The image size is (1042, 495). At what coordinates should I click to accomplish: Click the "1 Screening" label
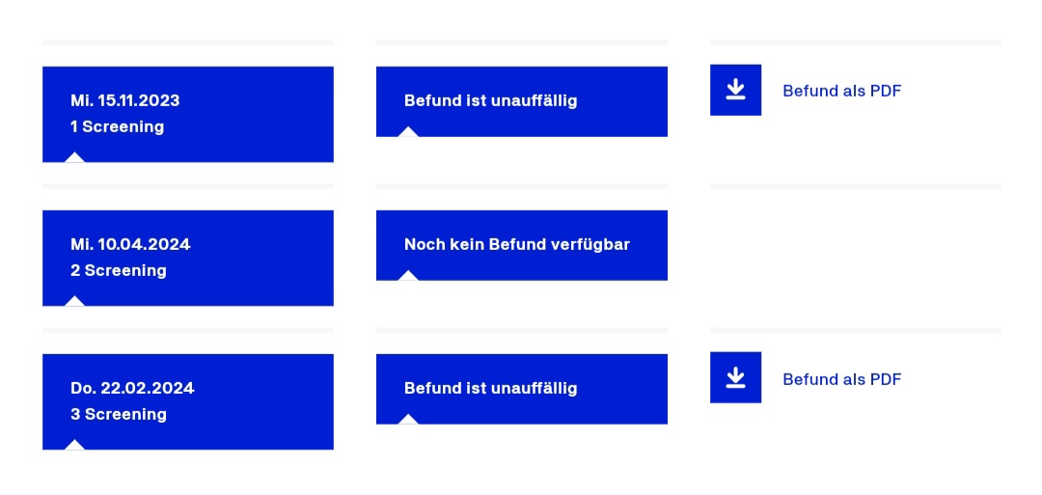coord(117,126)
